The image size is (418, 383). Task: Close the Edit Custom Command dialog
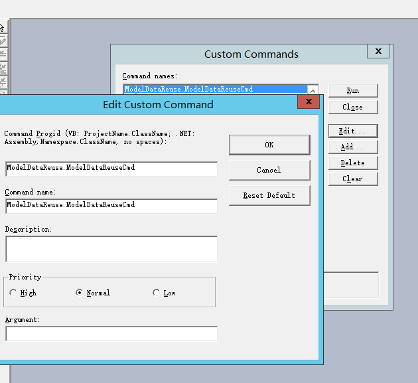click(309, 102)
